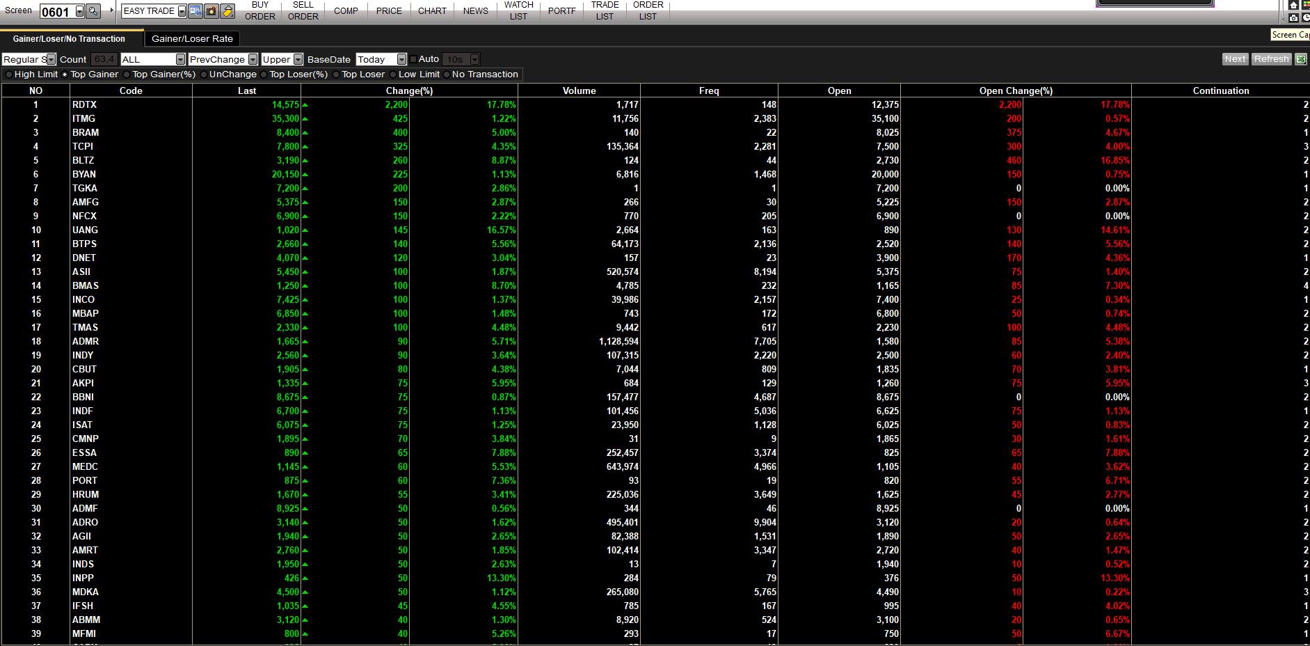Select the No Transaction radio button

(x=447, y=74)
